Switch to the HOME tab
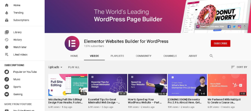Viewport: 251px width, 111px height. tap(74, 56)
